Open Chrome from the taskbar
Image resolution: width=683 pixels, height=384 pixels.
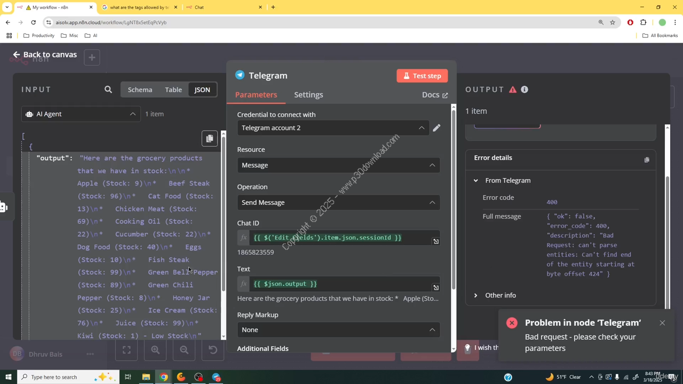(x=163, y=377)
